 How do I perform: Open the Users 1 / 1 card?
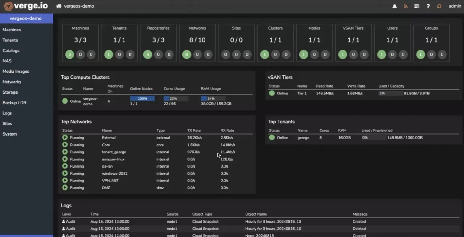[392, 43]
